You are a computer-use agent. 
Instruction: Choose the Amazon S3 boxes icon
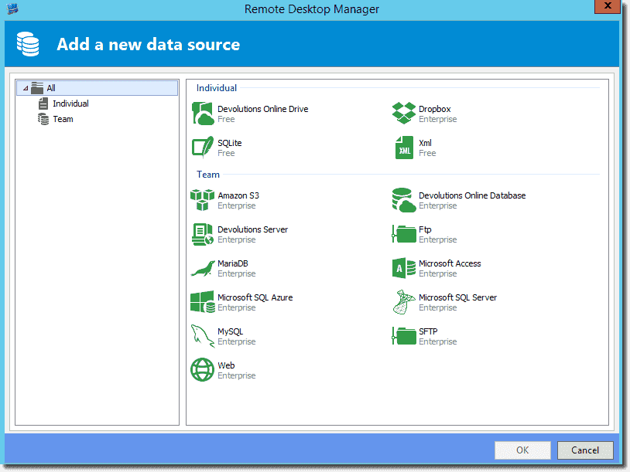coord(202,200)
